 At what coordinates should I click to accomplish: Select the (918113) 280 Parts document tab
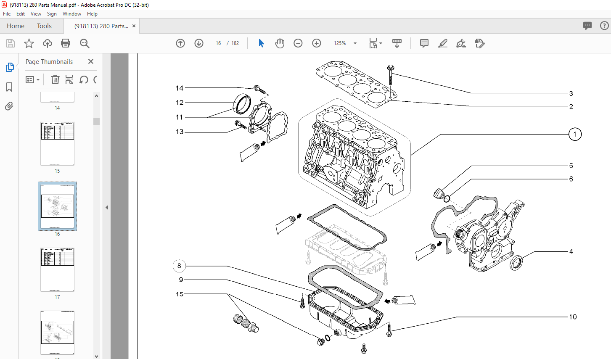coord(101,26)
